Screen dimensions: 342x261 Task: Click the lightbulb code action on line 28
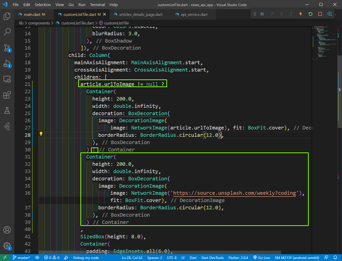pyautogui.click(x=41, y=134)
